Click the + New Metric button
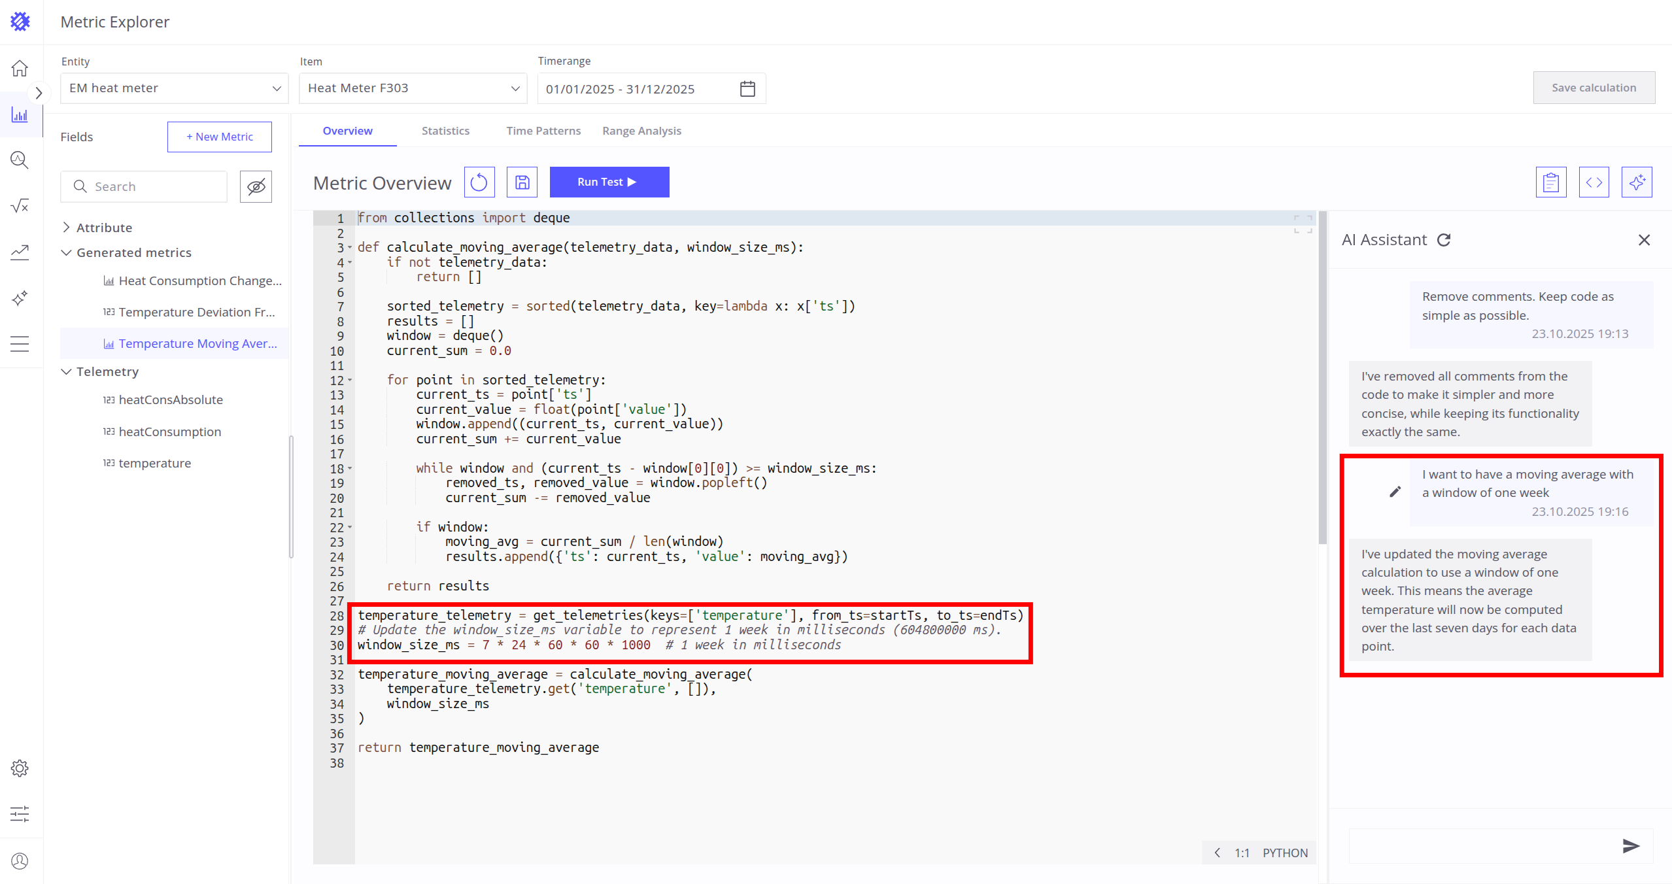The width and height of the screenshot is (1672, 884). pos(219,137)
